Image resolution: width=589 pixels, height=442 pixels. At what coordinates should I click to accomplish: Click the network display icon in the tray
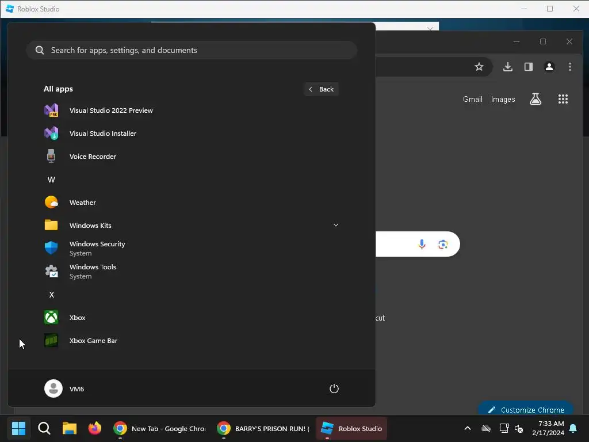tap(504, 428)
